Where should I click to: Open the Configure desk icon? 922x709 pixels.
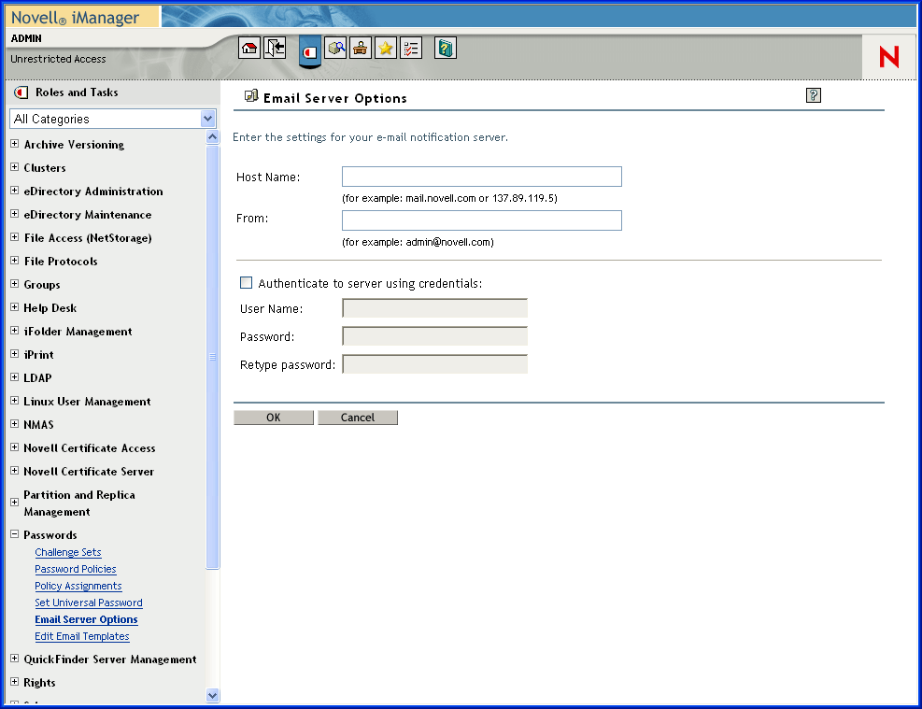(x=360, y=47)
